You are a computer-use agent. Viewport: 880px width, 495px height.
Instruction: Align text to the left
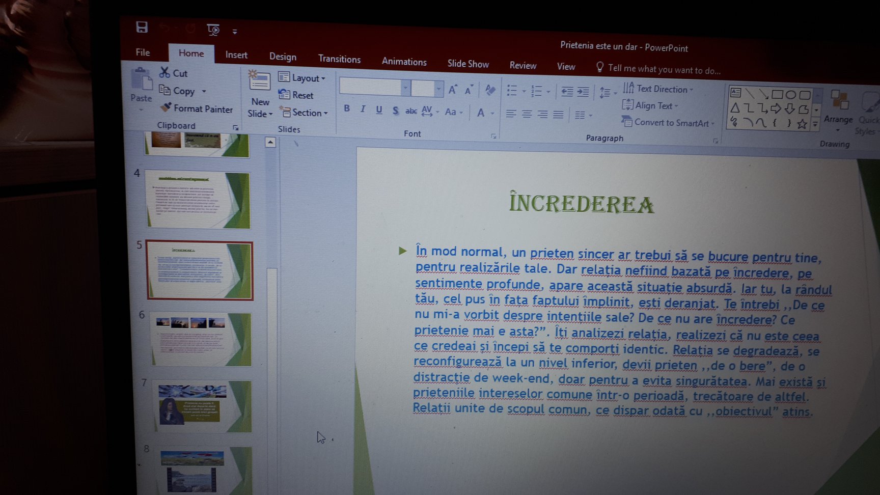pos(511,114)
